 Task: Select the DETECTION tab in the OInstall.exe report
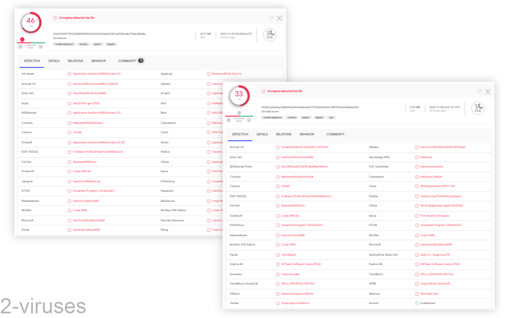coord(32,61)
